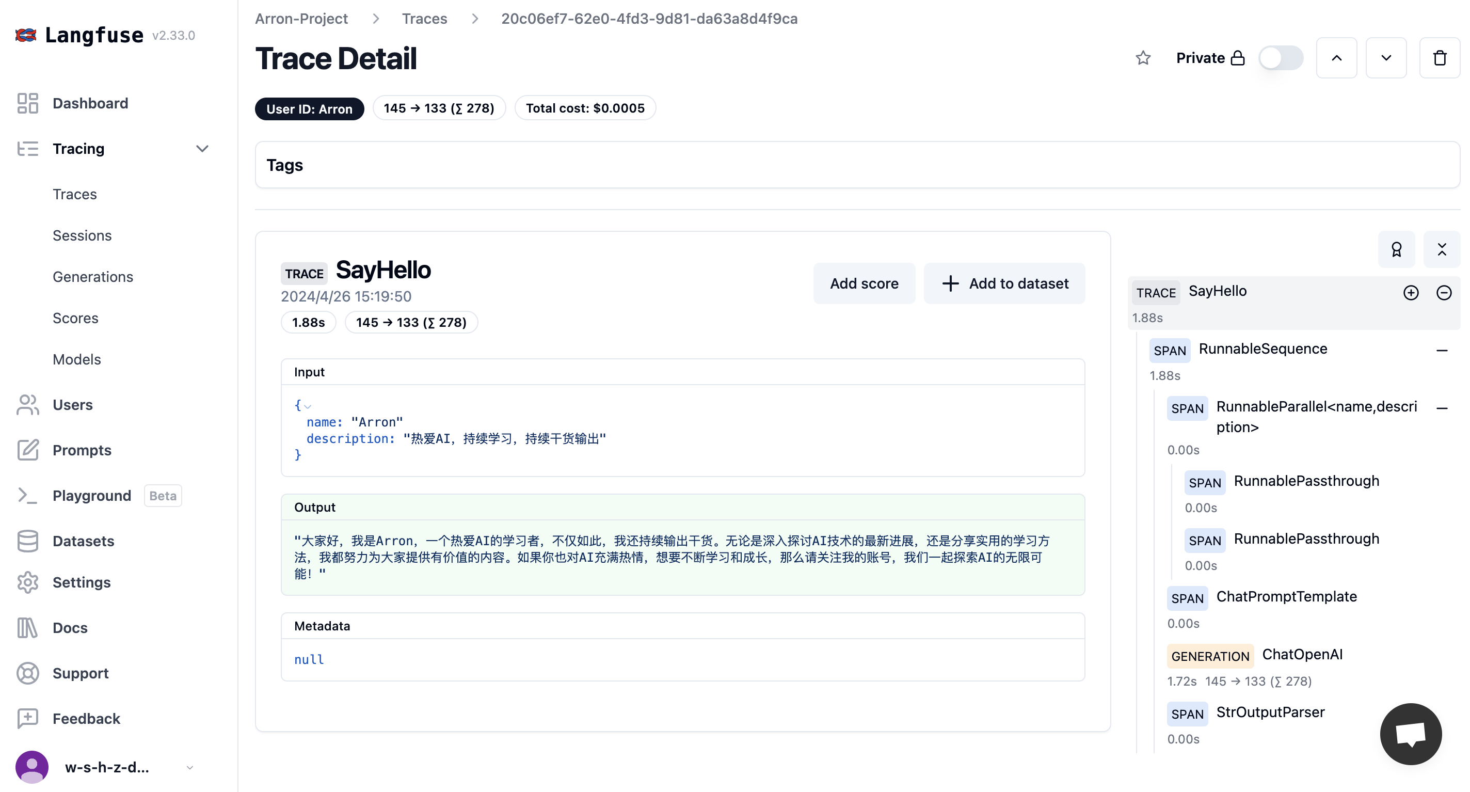Image resolution: width=1470 pixels, height=792 pixels.
Task: Collapse all nodes with the minus circle icon
Action: coord(1443,293)
